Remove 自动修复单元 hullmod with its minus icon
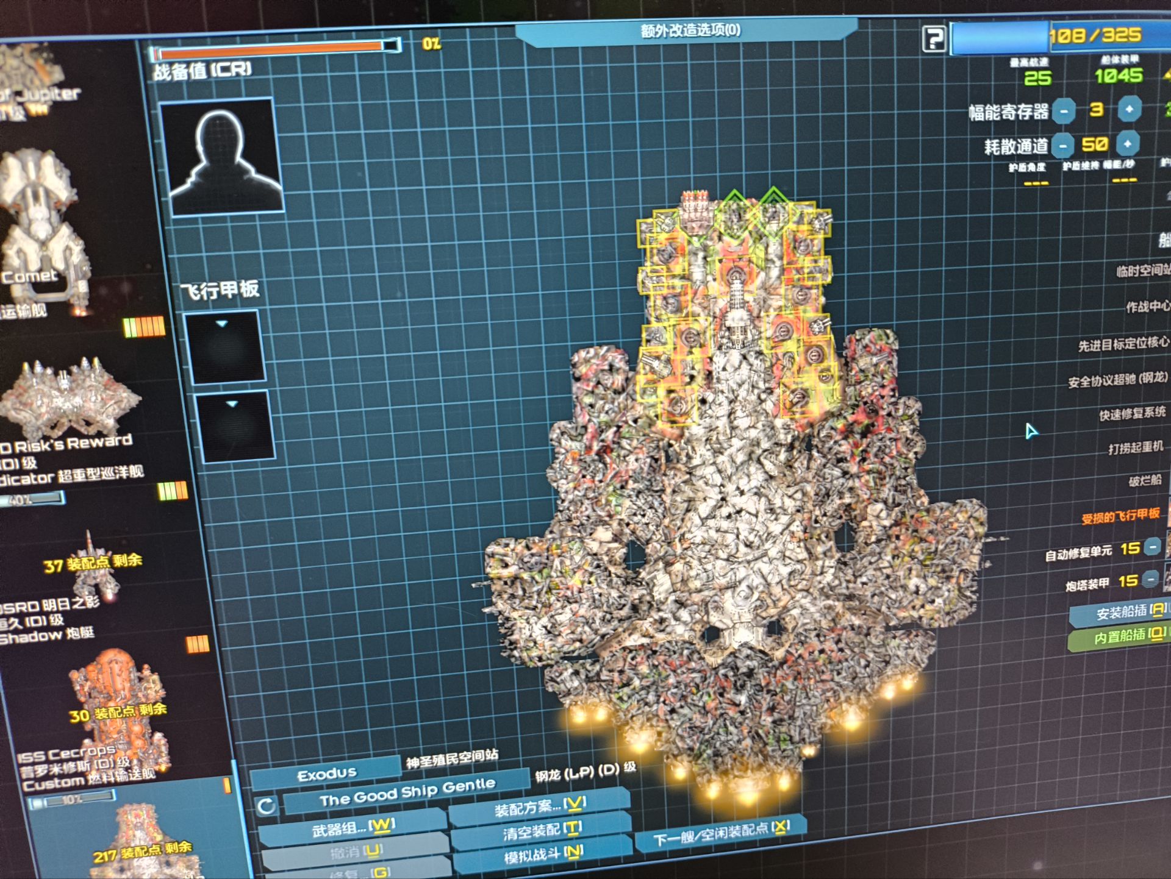 tap(1152, 547)
